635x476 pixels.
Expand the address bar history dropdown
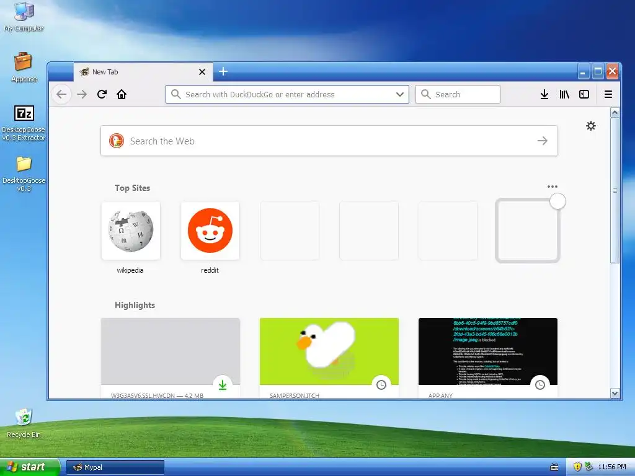click(400, 94)
